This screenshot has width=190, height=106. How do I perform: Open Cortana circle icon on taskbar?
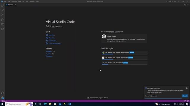pyautogui.click(x=36, y=104)
